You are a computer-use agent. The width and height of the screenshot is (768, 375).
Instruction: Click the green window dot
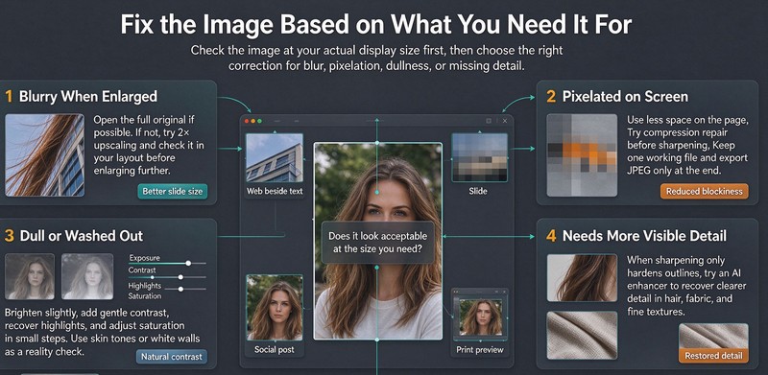(259, 121)
